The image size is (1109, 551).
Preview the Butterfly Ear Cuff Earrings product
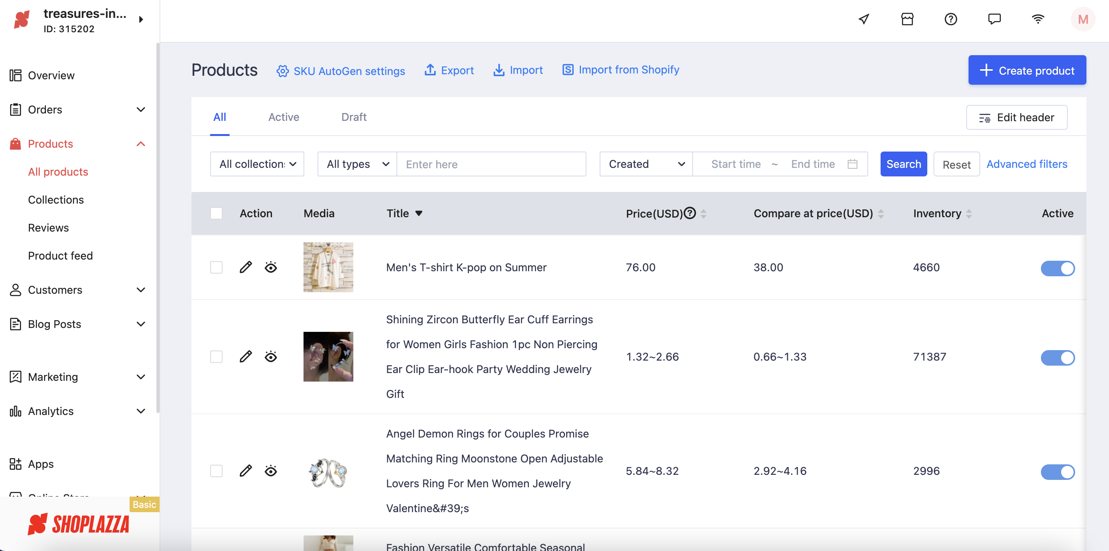pyautogui.click(x=270, y=356)
